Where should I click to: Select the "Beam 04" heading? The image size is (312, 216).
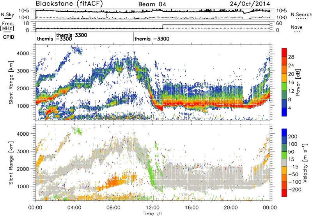pyautogui.click(x=152, y=4)
